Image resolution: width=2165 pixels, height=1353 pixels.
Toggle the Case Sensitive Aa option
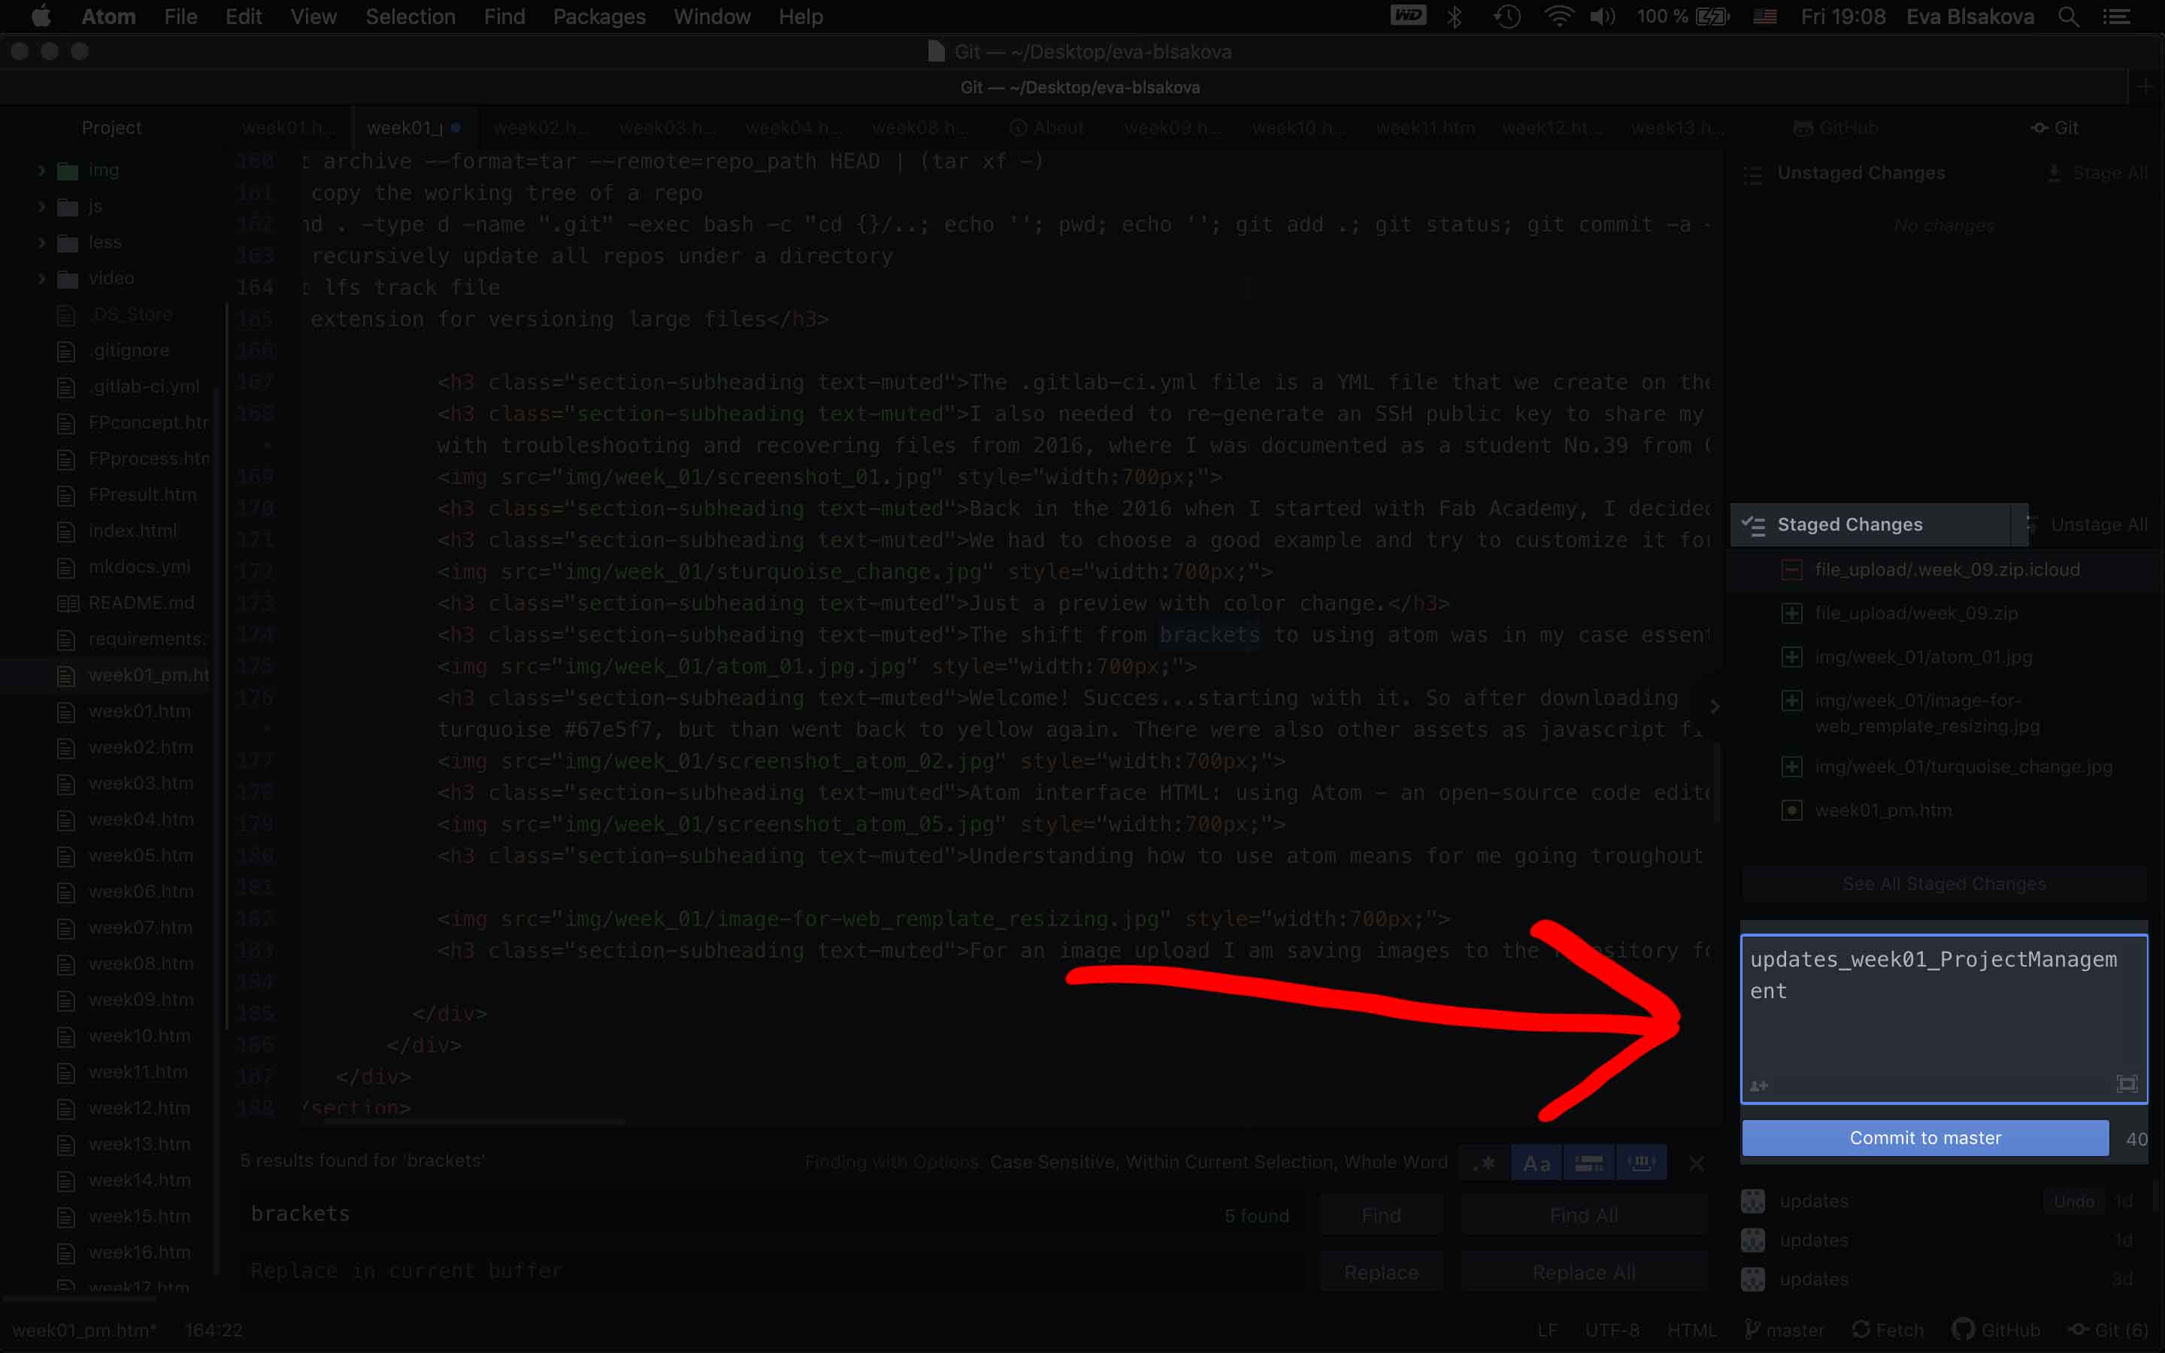point(1536,1164)
